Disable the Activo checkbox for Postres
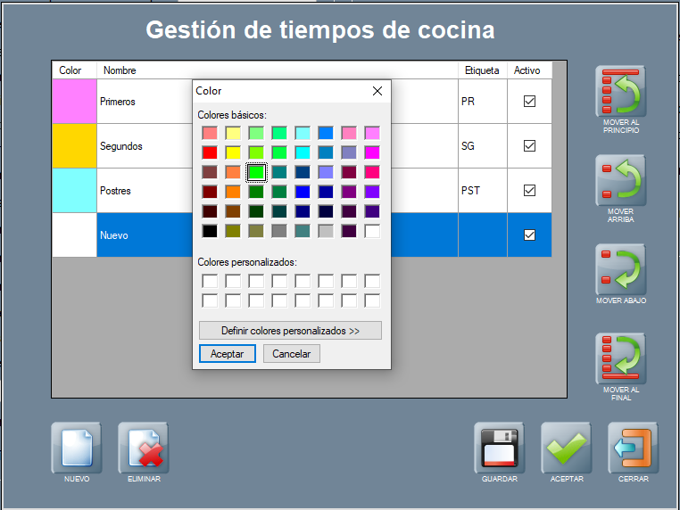680x510 pixels. pos(529,191)
